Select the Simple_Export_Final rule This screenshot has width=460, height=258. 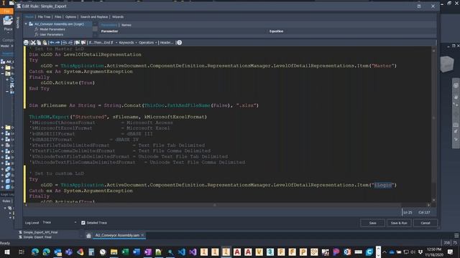click(x=37, y=237)
